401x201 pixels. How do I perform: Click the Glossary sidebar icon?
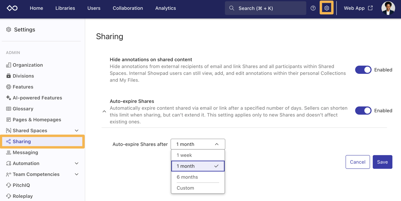[8, 108]
